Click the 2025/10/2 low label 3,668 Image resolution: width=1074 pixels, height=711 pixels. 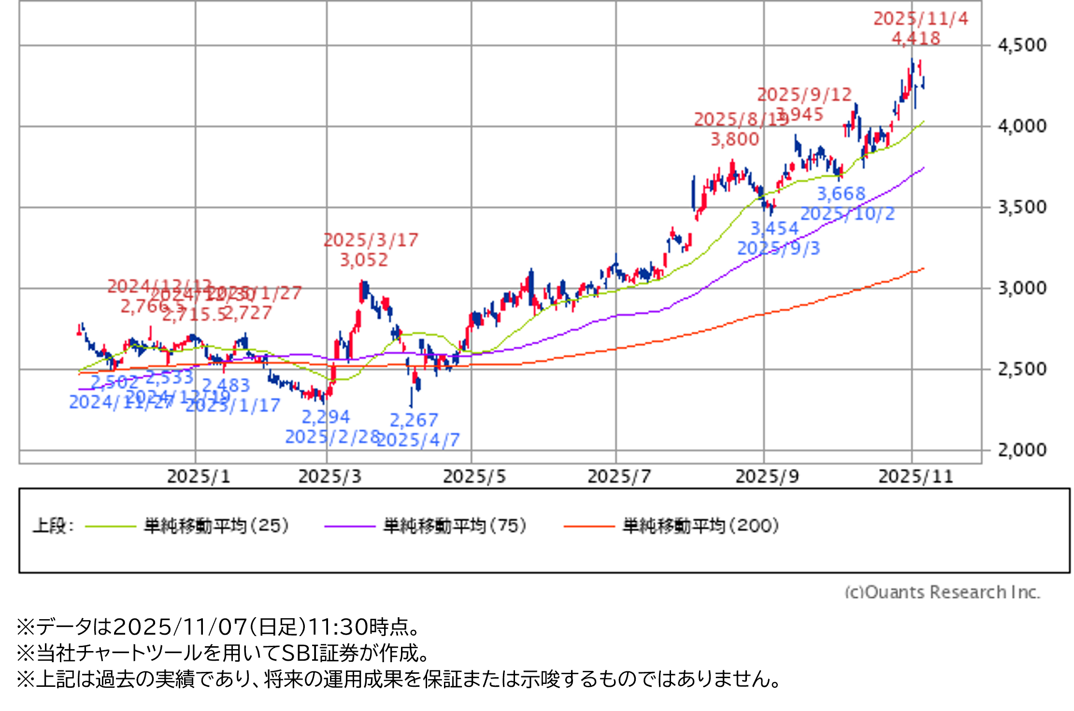point(841,194)
